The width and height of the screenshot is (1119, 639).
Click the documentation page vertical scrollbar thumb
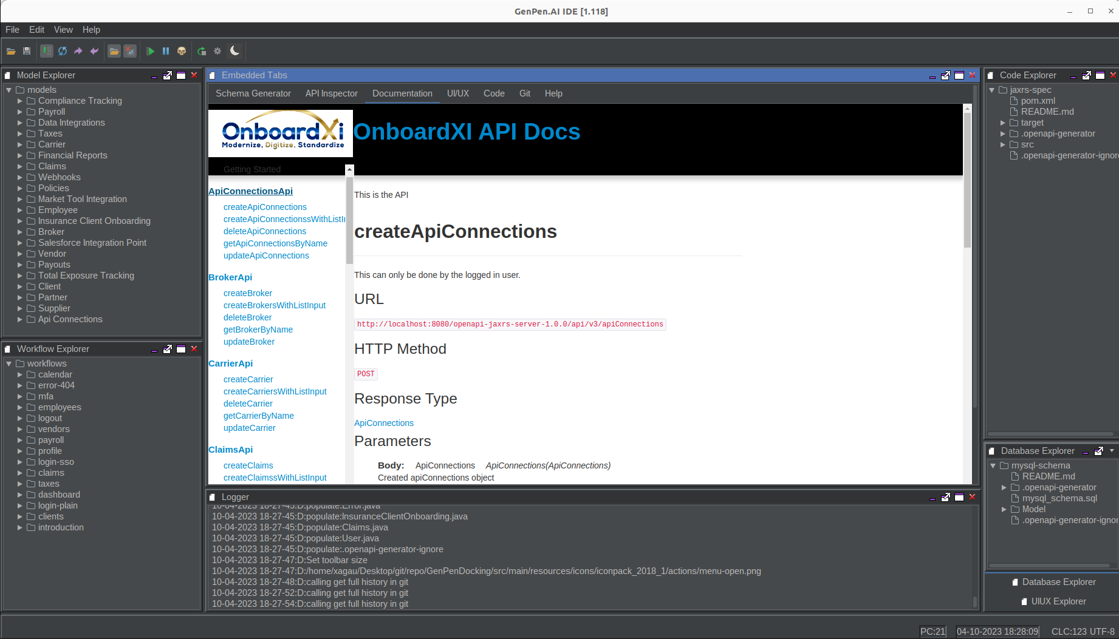click(967, 179)
